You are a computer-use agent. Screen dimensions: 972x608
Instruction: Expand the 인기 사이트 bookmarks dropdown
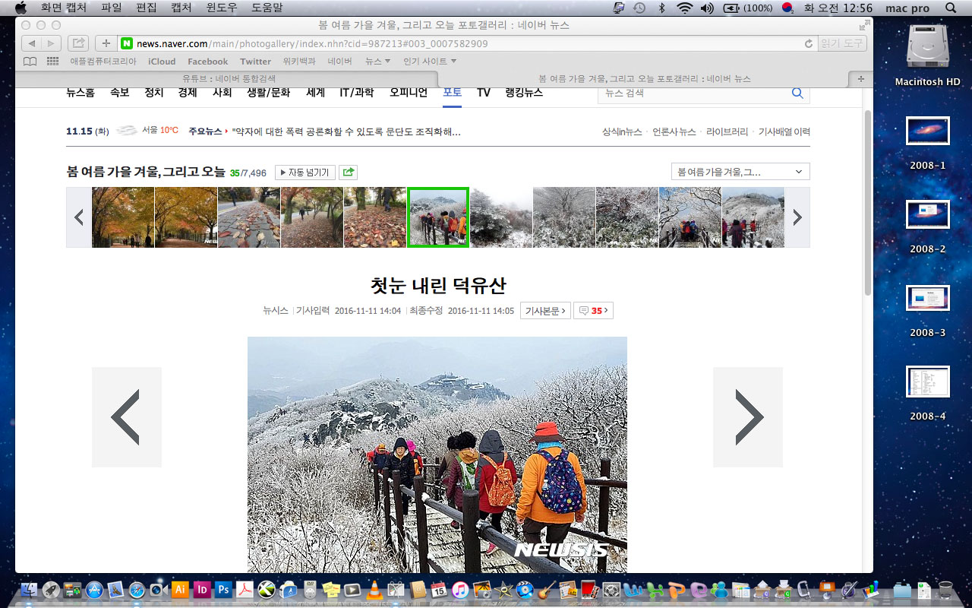430,62
